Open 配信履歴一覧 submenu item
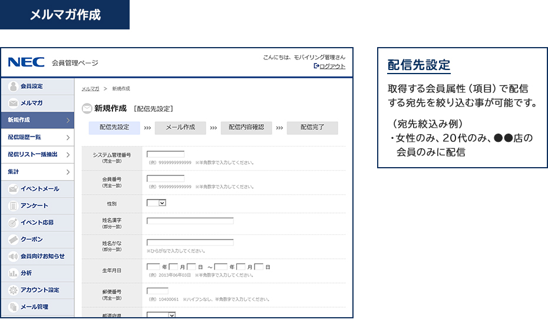The width and height of the screenshot is (548, 336). 37,137
